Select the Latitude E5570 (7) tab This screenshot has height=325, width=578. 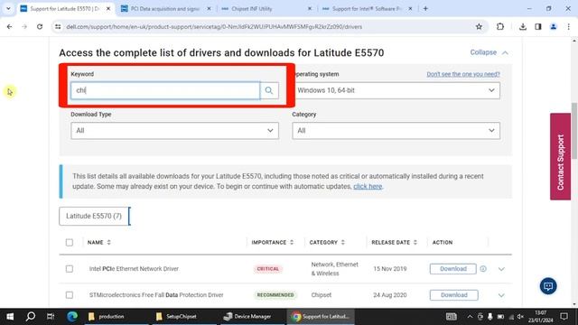[94, 216]
